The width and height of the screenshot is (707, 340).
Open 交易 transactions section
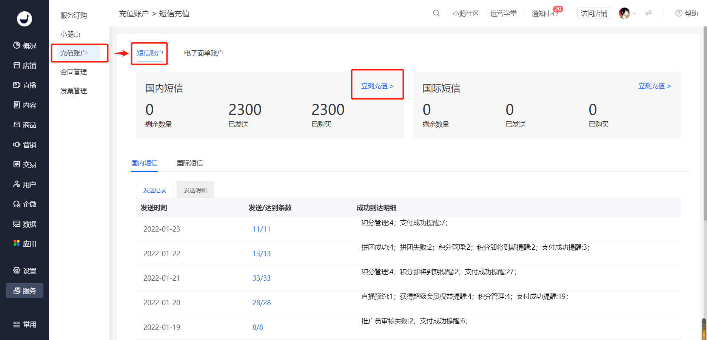tap(25, 165)
